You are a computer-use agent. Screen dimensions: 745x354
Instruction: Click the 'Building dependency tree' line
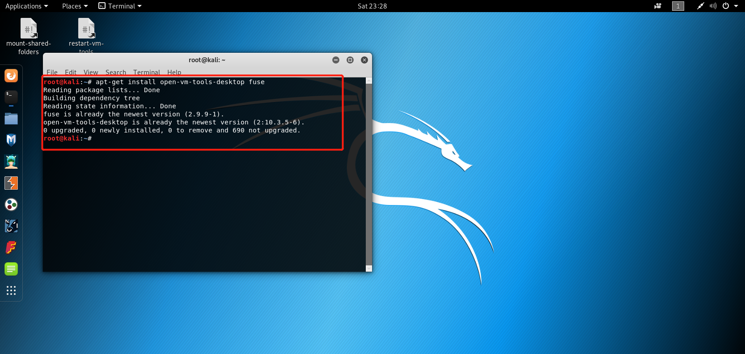[x=92, y=98]
